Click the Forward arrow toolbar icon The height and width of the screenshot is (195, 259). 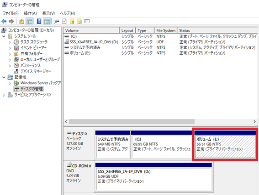pyautogui.click(x=11, y=21)
